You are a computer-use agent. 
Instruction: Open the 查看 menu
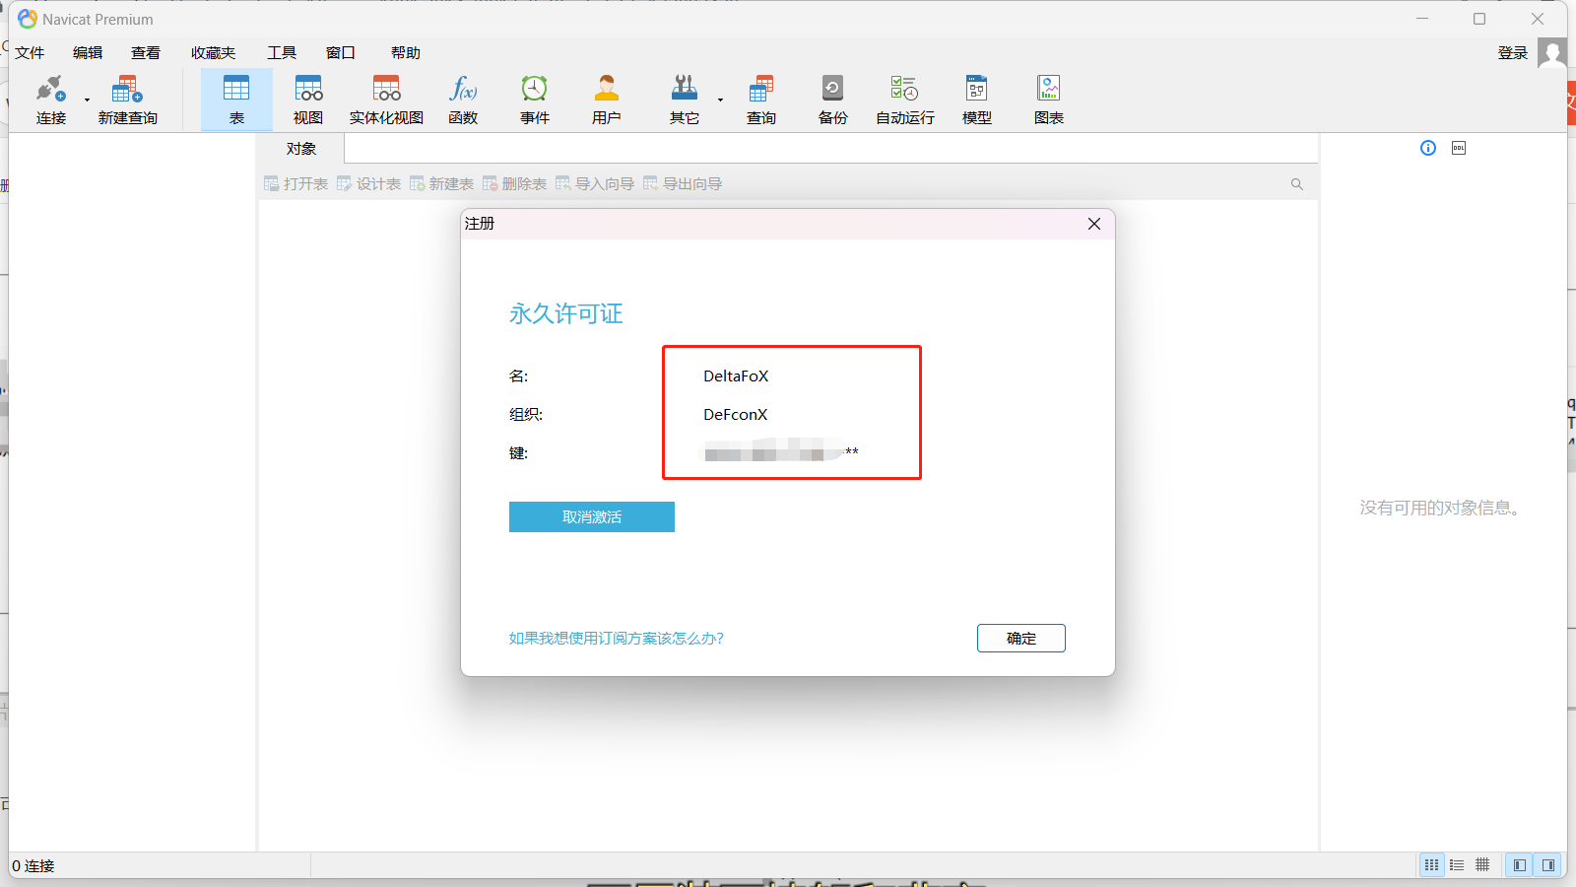(x=146, y=53)
